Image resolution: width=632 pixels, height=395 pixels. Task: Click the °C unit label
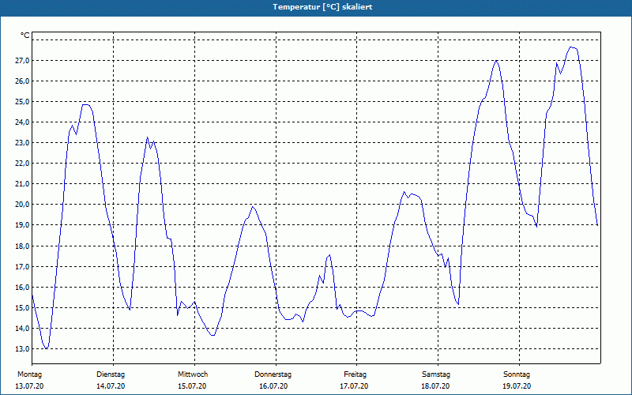(25, 36)
